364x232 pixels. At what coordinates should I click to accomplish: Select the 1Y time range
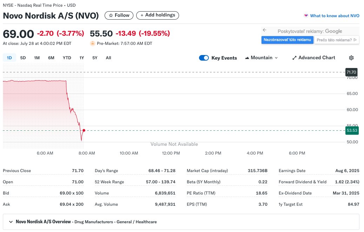pyautogui.click(x=82, y=58)
